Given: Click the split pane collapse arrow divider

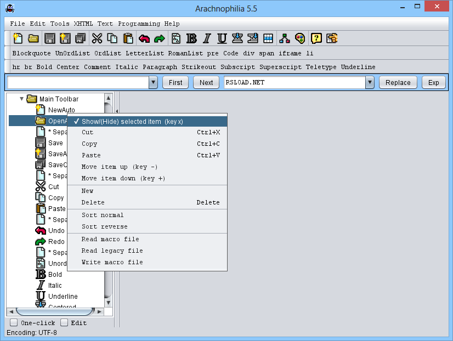Looking at the screenshot, I should coord(117,111).
